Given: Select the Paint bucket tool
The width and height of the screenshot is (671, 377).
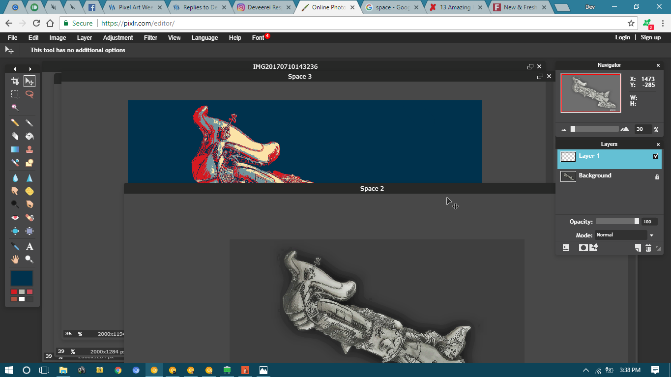Looking at the screenshot, I should [29, 136].
